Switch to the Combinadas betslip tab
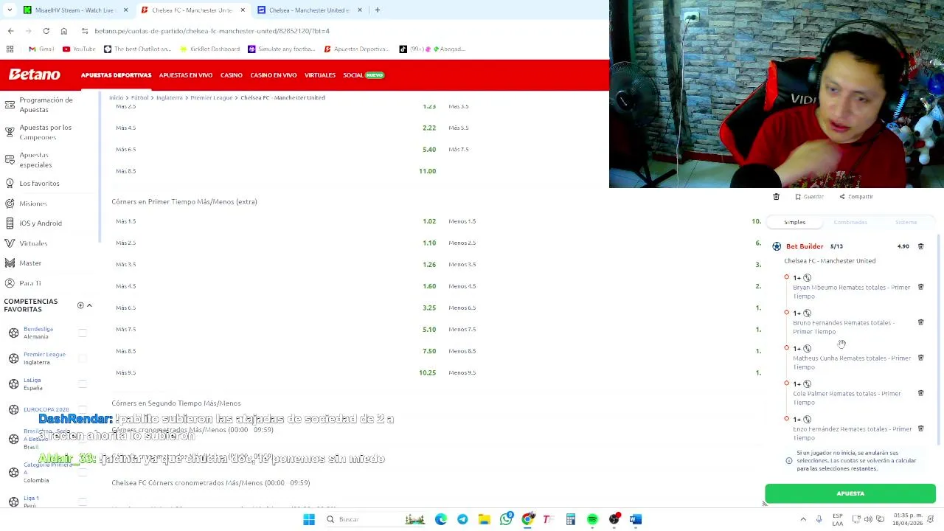The height and width of the screenshot is (531, 944). [850, 222]
